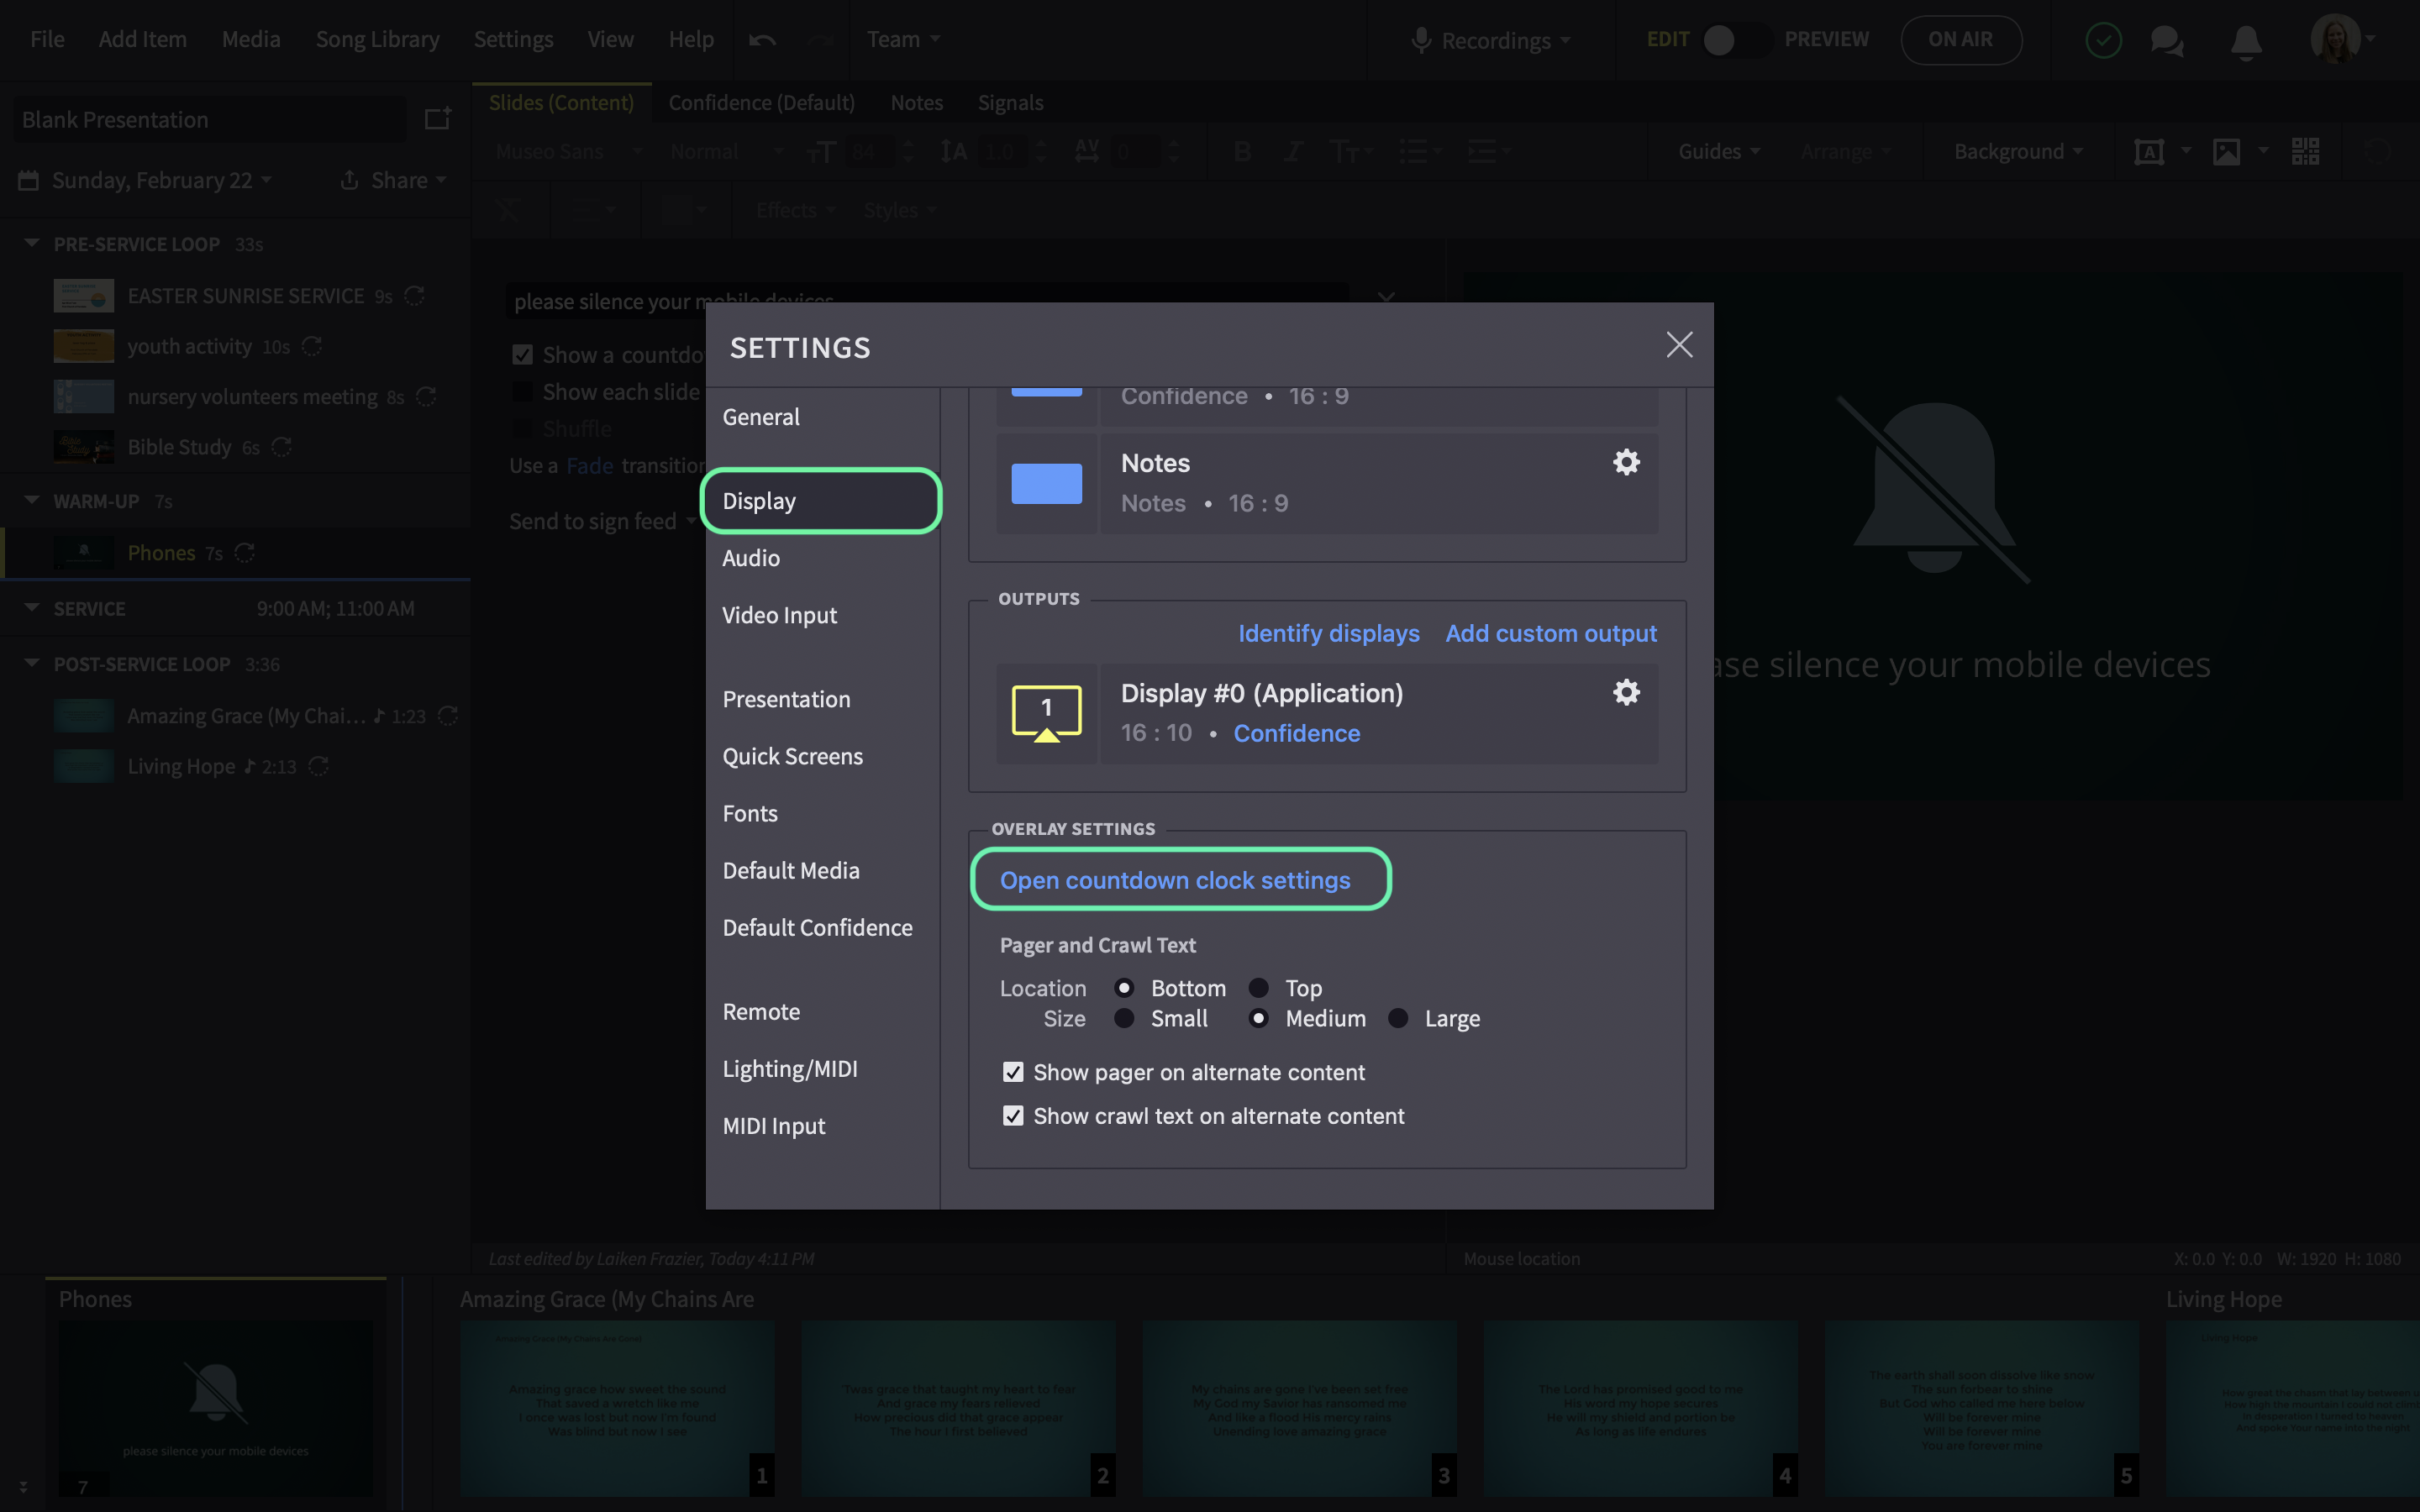Click the new presentation icon beside Blank Presentation
Viewport: 2420px width, 1512px height.
click(x=437, y=119)
